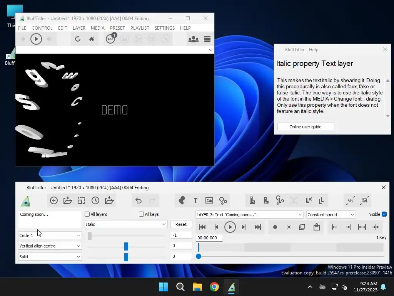Toggle the All keys checkbox

[x=141, y=214]
